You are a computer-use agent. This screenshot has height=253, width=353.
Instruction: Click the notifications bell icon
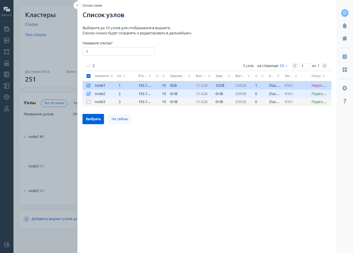click(x=345, y=26)
